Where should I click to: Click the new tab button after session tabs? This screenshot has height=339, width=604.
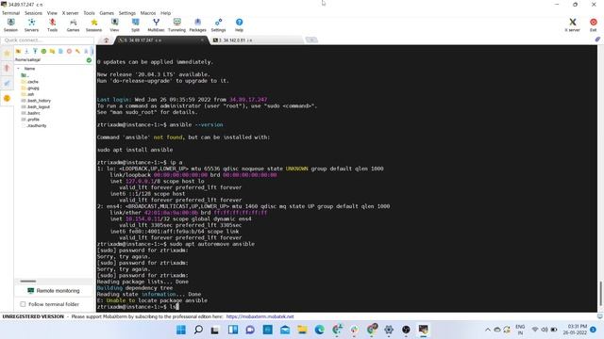tap(311, 40)
